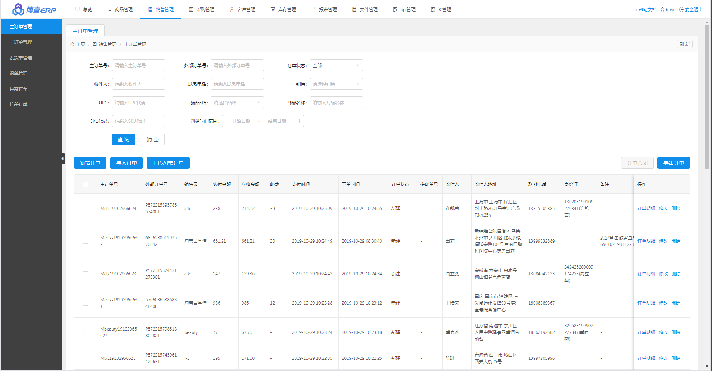Click the UPC代码 input field
The width and height of the screenshot is (712, 371).
pos(139,102)
